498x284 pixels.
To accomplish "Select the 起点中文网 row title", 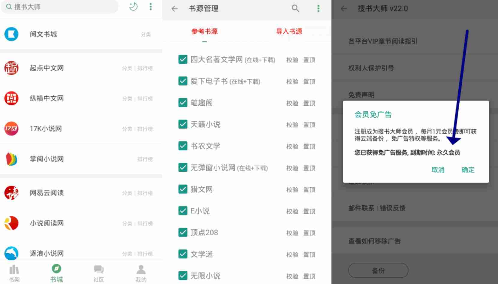I will (x=47, y=68).
